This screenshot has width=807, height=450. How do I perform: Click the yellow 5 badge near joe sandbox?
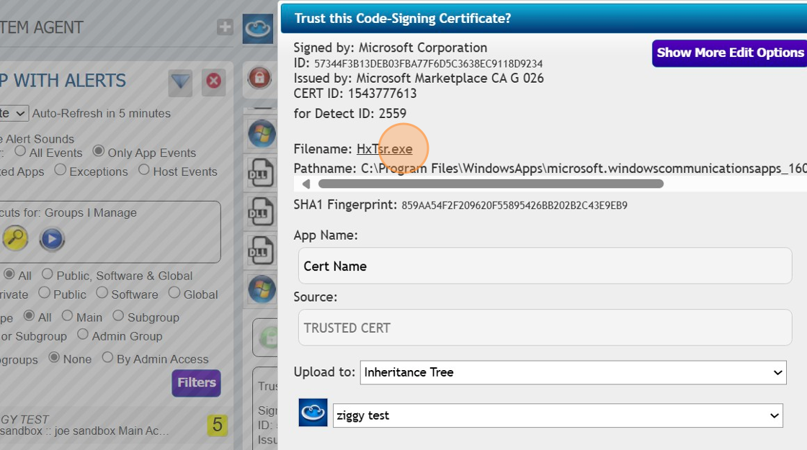tap(218, 426)
